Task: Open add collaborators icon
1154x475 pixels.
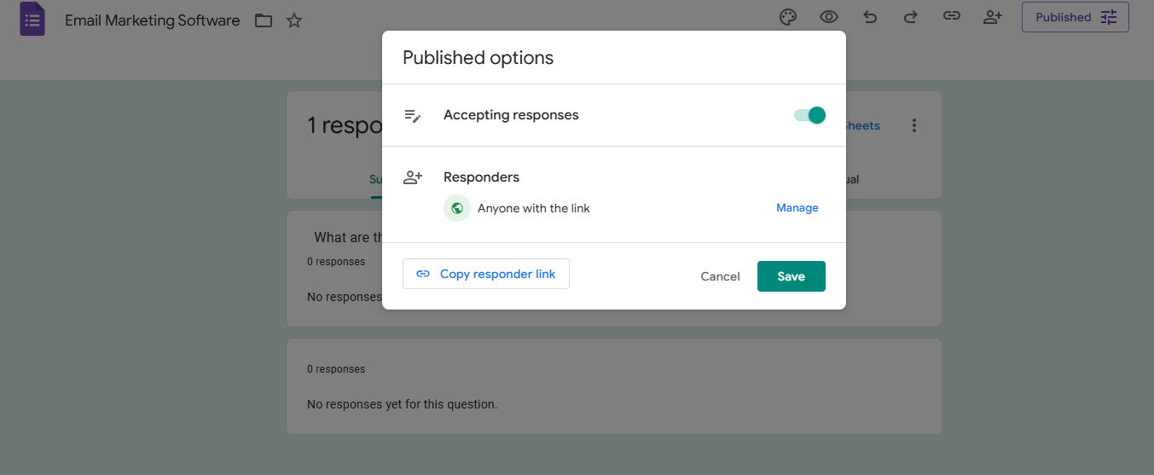Action: coord(992,17)
